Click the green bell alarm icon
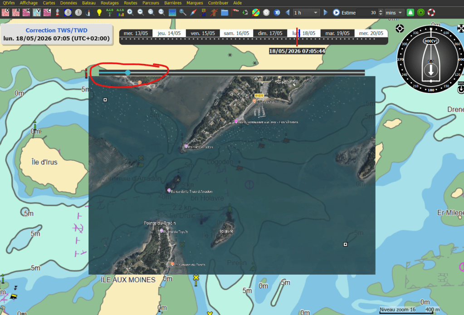 [410, 12]
